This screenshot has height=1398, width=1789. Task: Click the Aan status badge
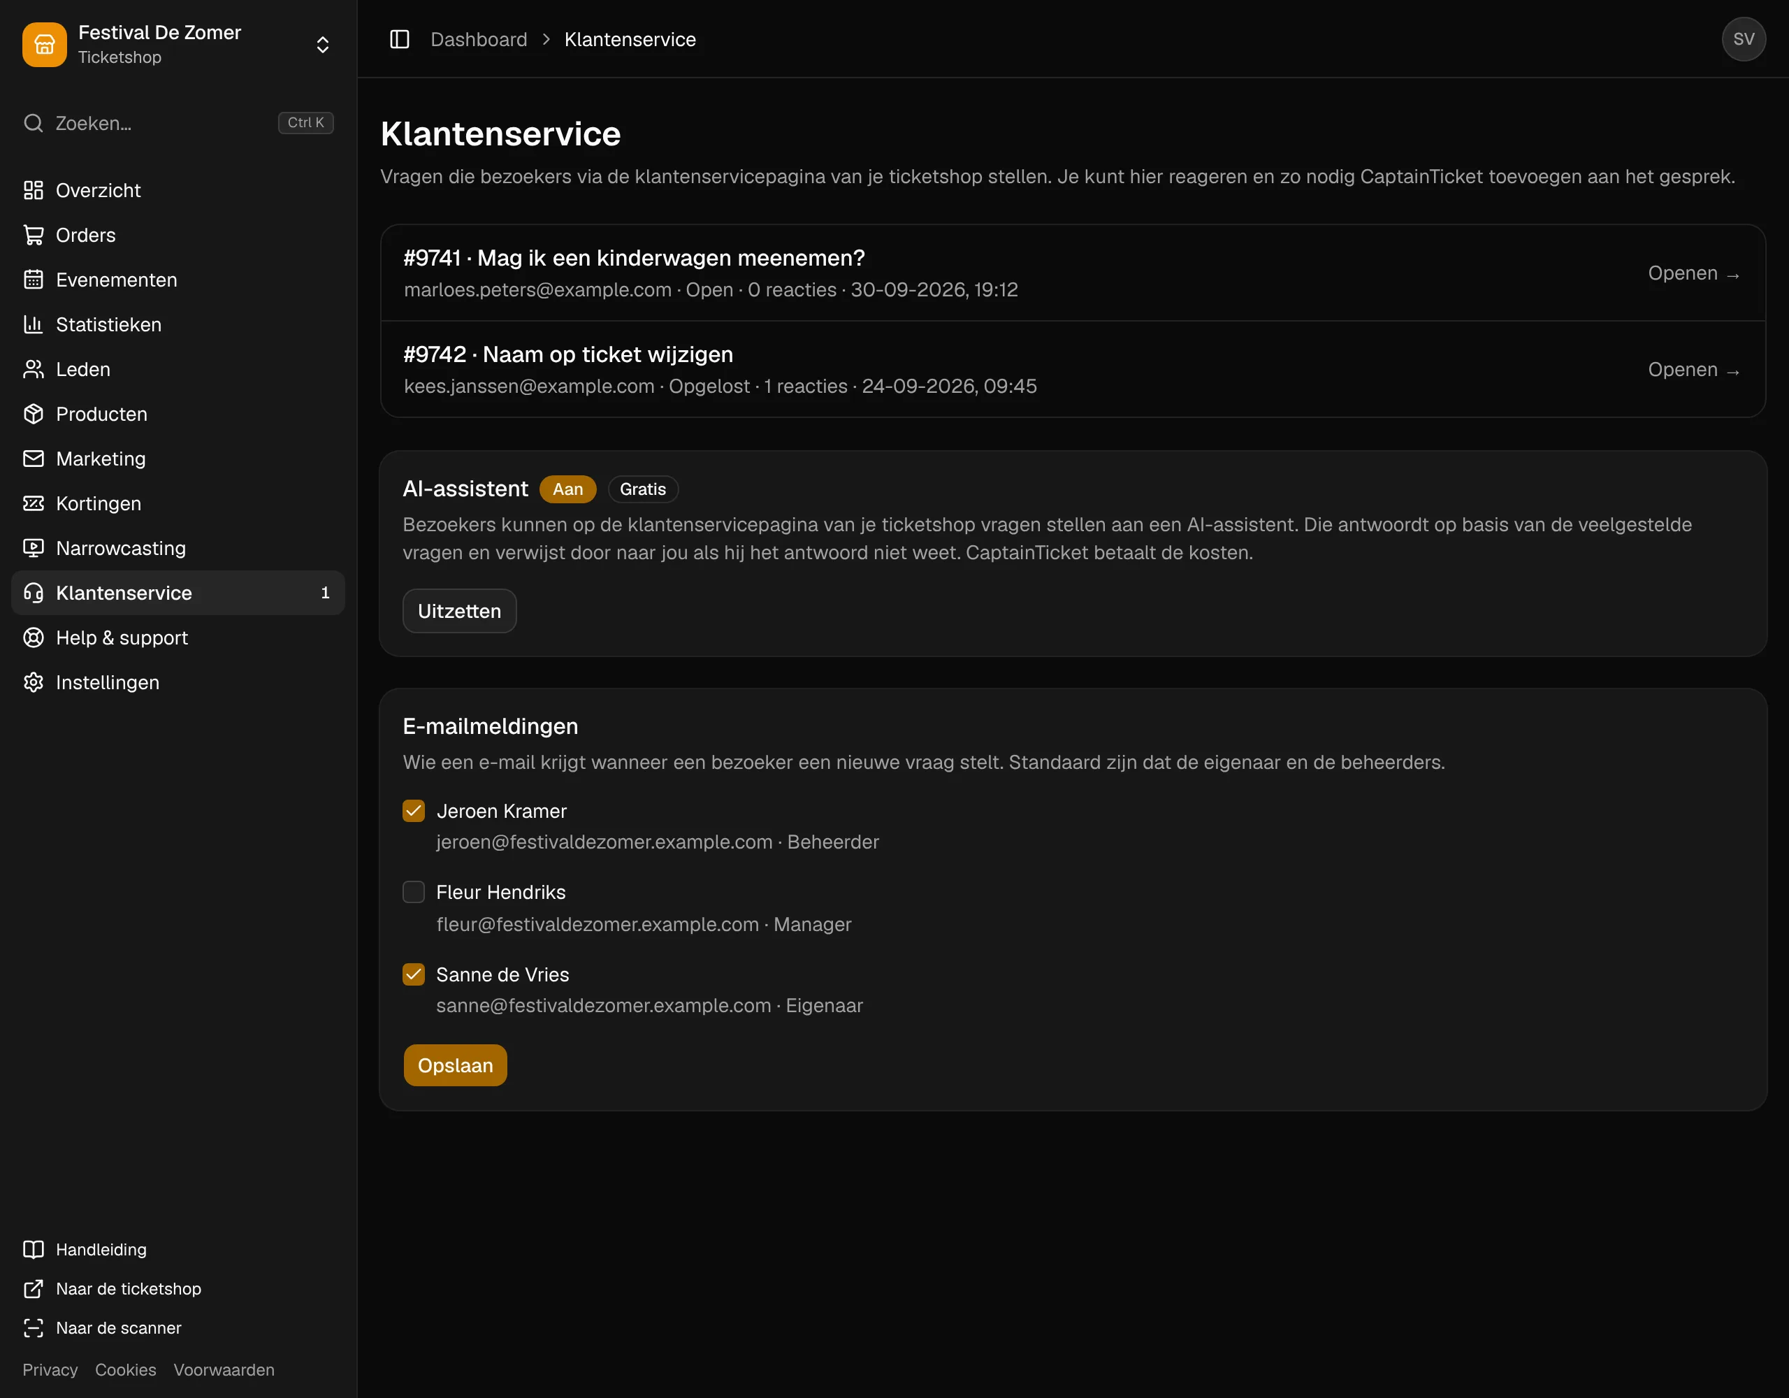tap(567, 489)
